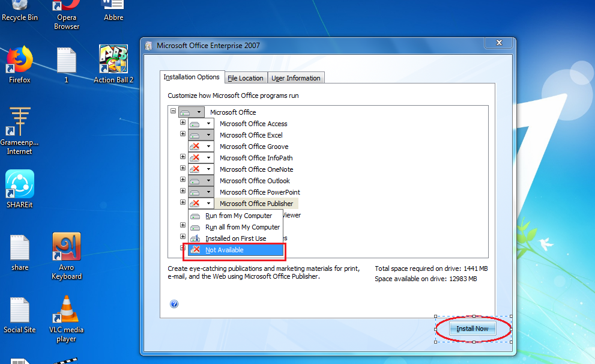Image resolution: width=595 pixels, height=364 pixels.
Task: Expand the Microsoft Office Outlook node
Action: click(x=183, y=180)
